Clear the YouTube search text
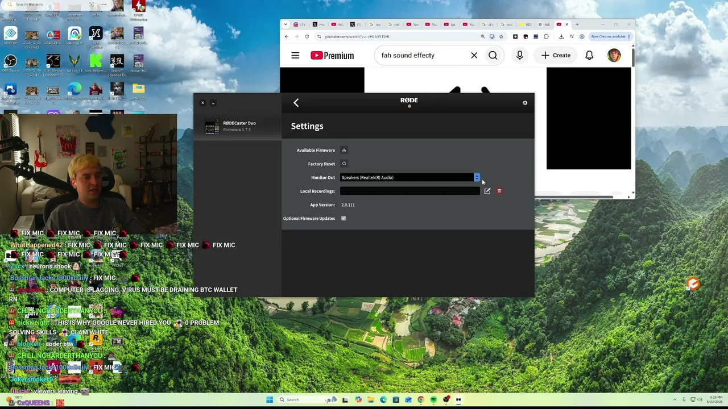728x409 pixels. pyautogui.click(x=474, y=55)
